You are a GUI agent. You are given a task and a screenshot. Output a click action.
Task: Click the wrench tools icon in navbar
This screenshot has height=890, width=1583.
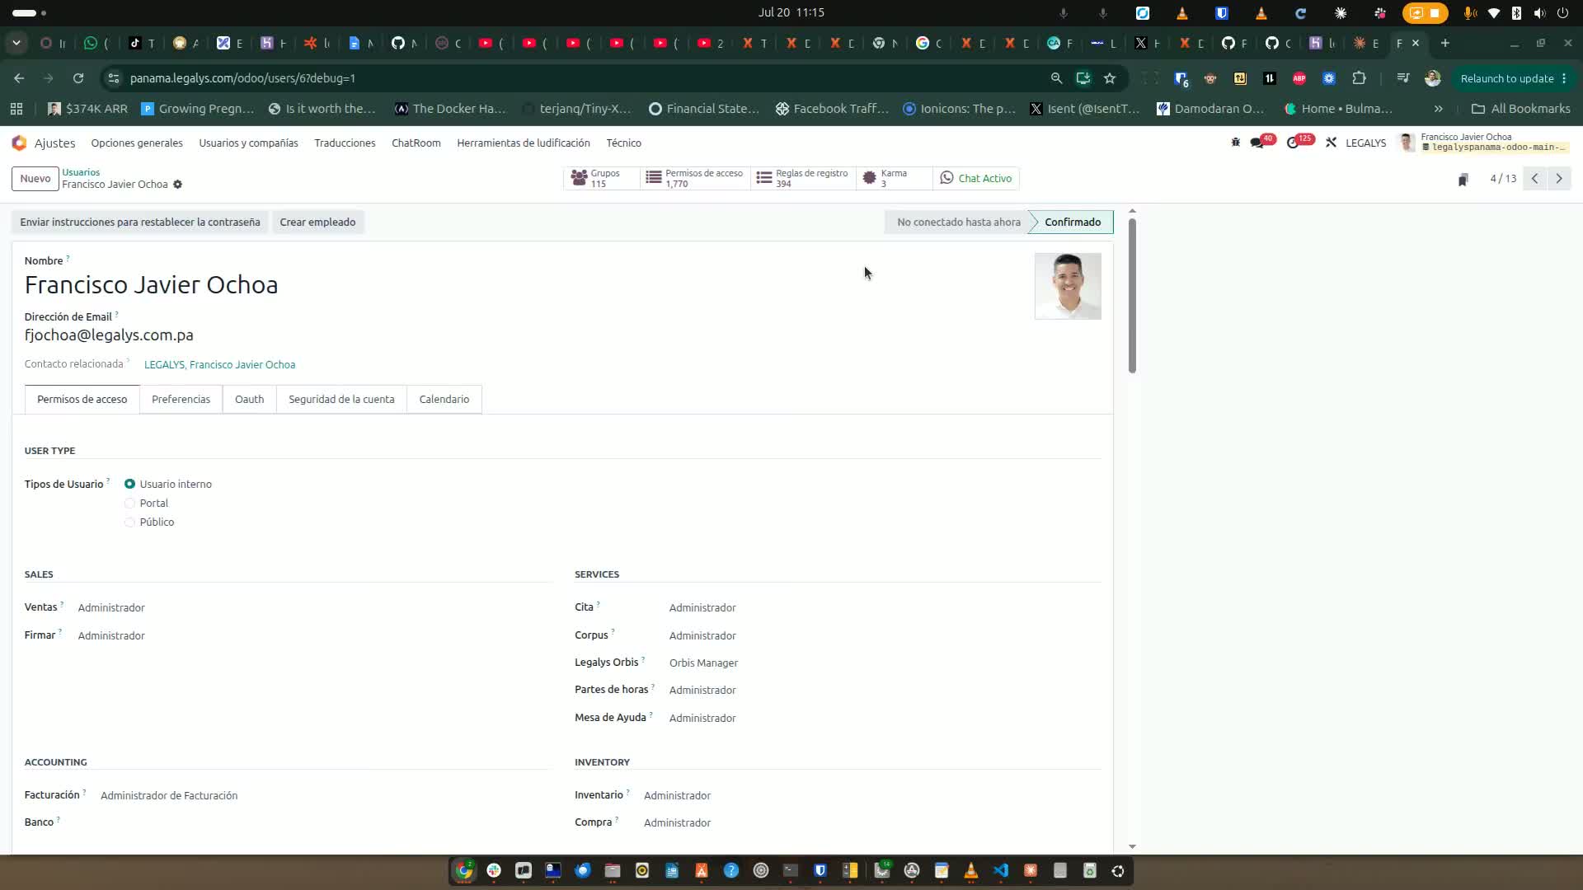pos(1331,143)
